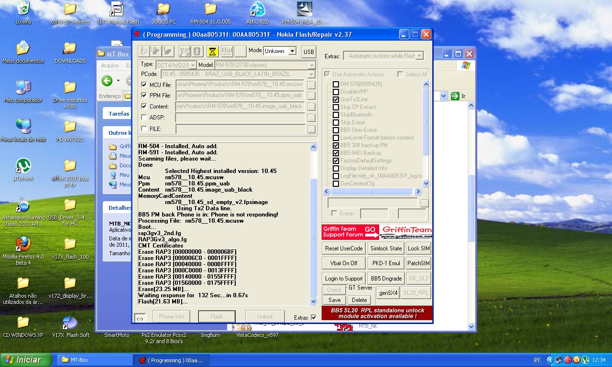Select the 'contrast siemens' desktop folder
The height and width of the screenshot is (367, 612).
(70, 13)
